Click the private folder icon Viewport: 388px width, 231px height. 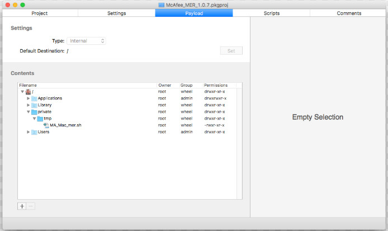(34, 112)
